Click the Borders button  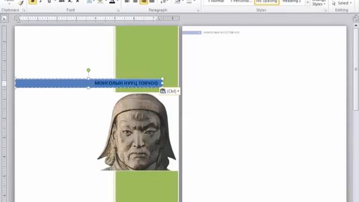[x=189, y=2]
